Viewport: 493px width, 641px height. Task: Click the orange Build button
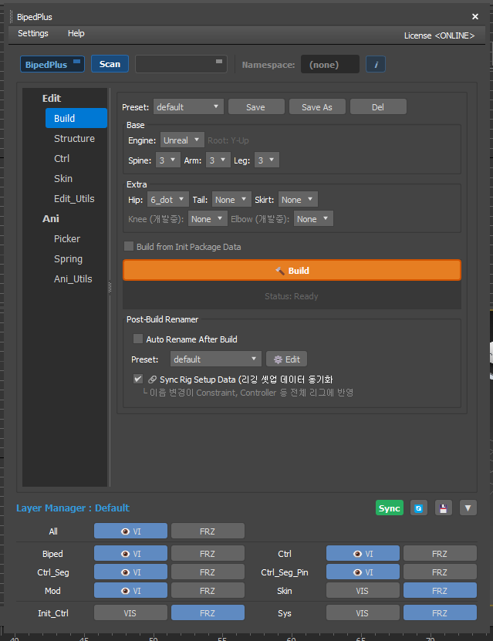click(292, 271)
